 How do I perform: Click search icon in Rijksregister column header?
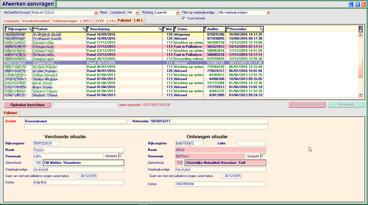coord(30,29)
